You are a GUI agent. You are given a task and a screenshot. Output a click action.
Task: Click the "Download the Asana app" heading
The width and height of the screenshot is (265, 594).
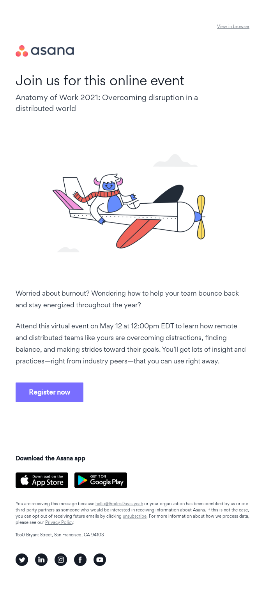(50, 458)
